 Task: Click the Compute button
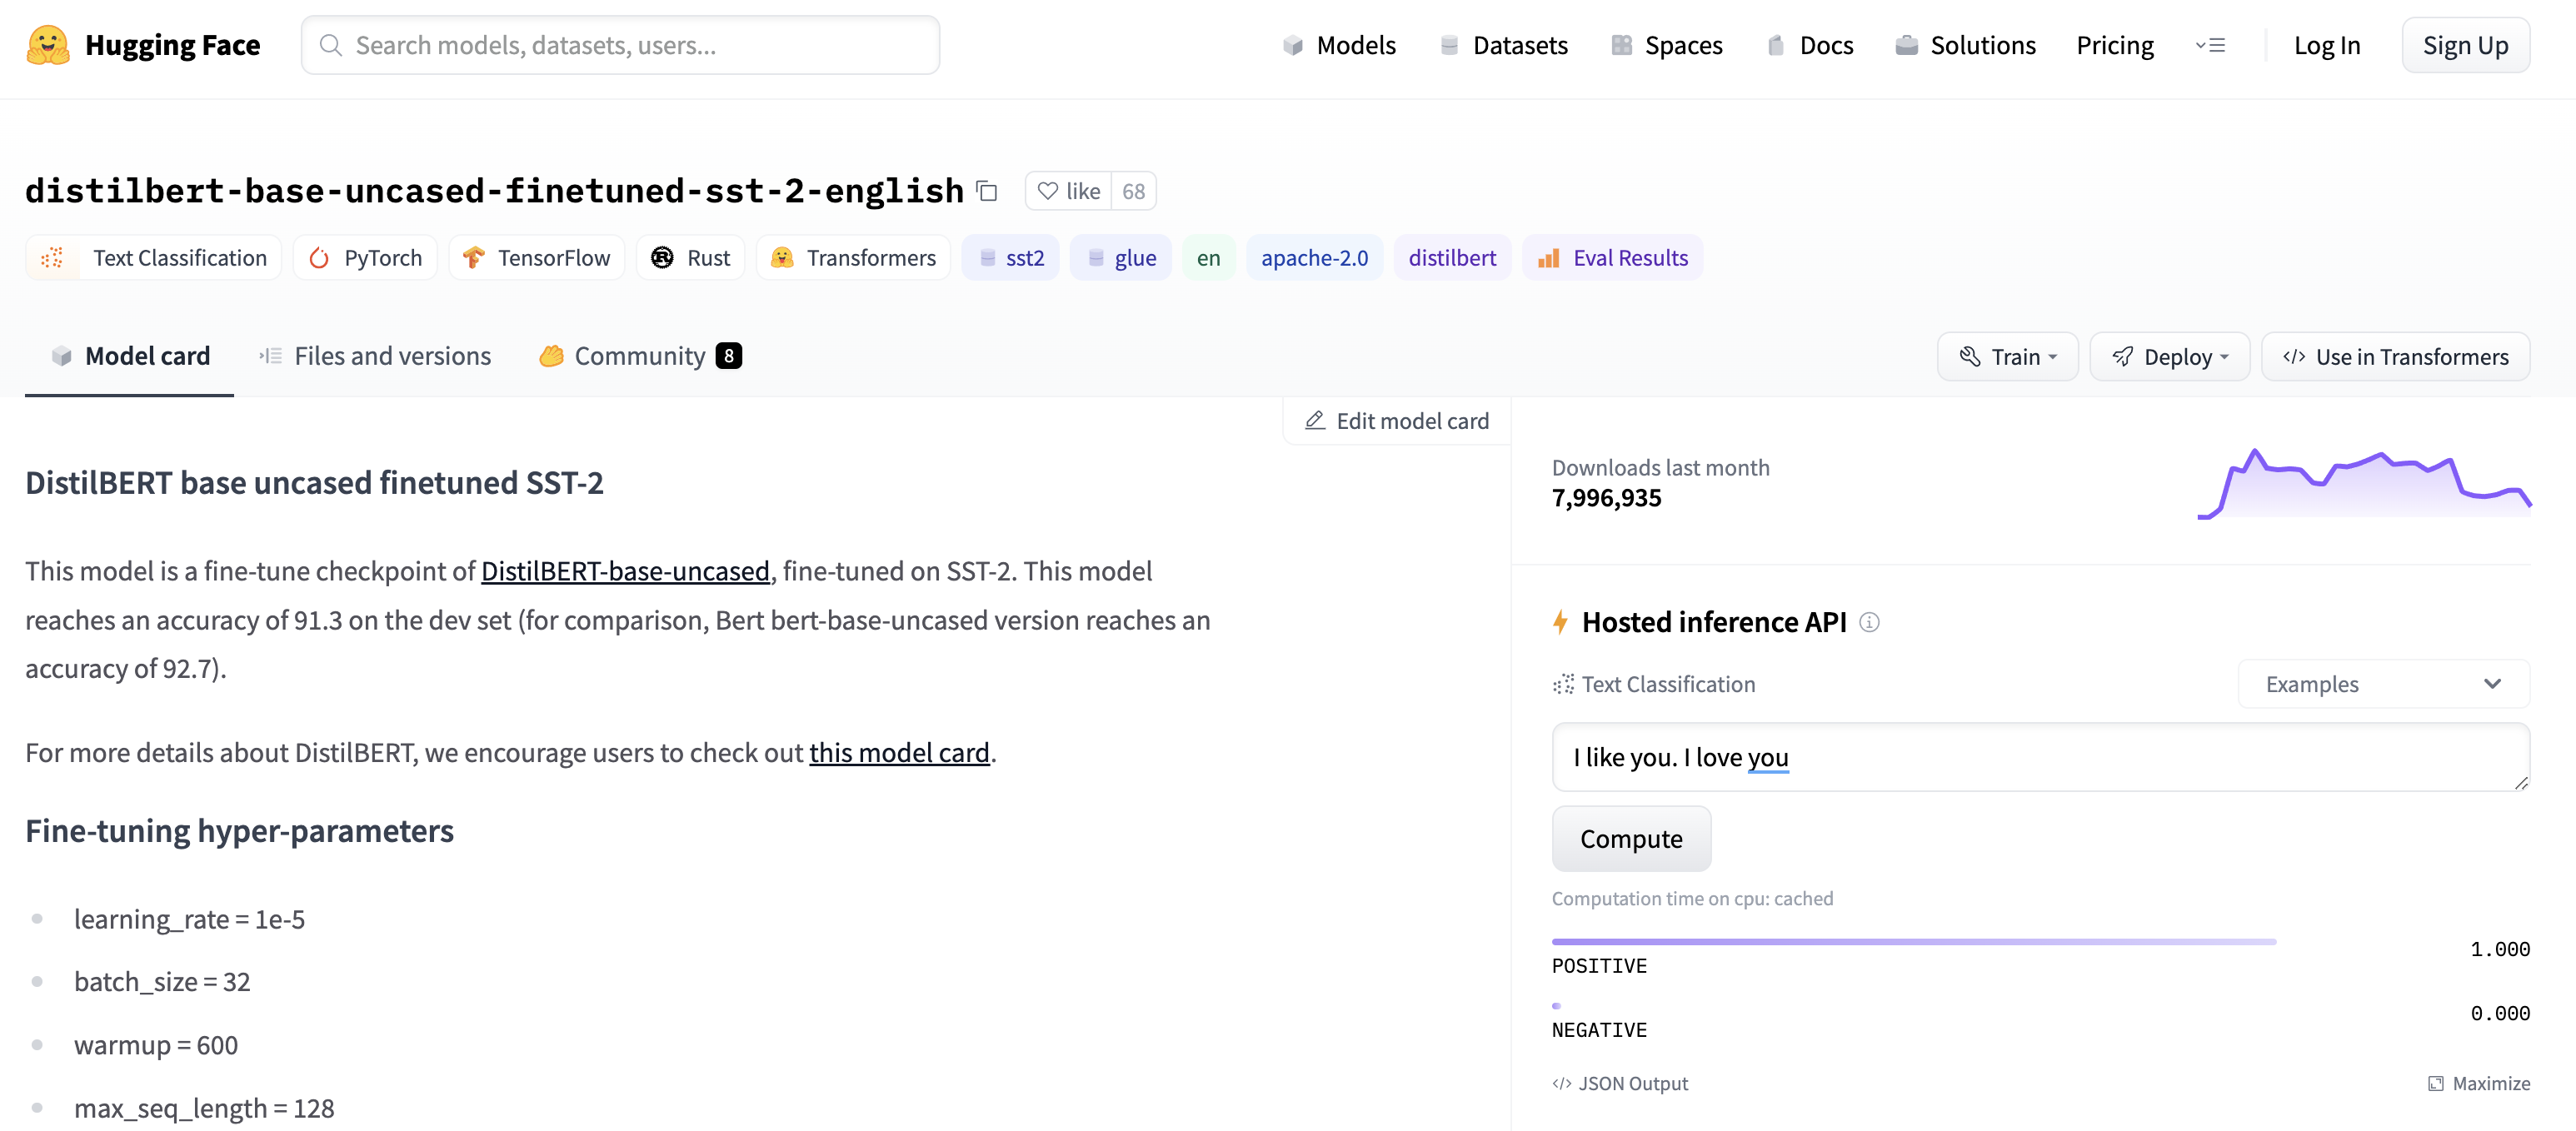point(1631,839)
